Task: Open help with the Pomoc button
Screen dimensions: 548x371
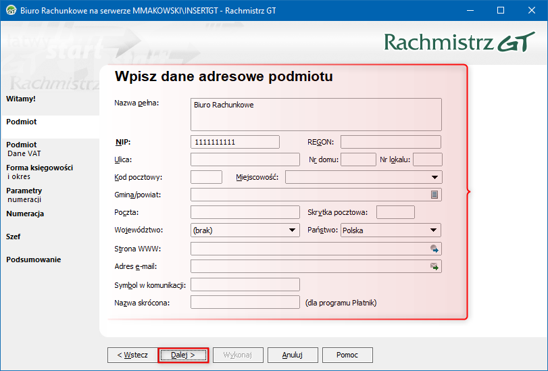Action: coord(347,355)
